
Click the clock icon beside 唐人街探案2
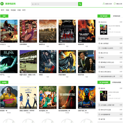click(x=99, y=43)
